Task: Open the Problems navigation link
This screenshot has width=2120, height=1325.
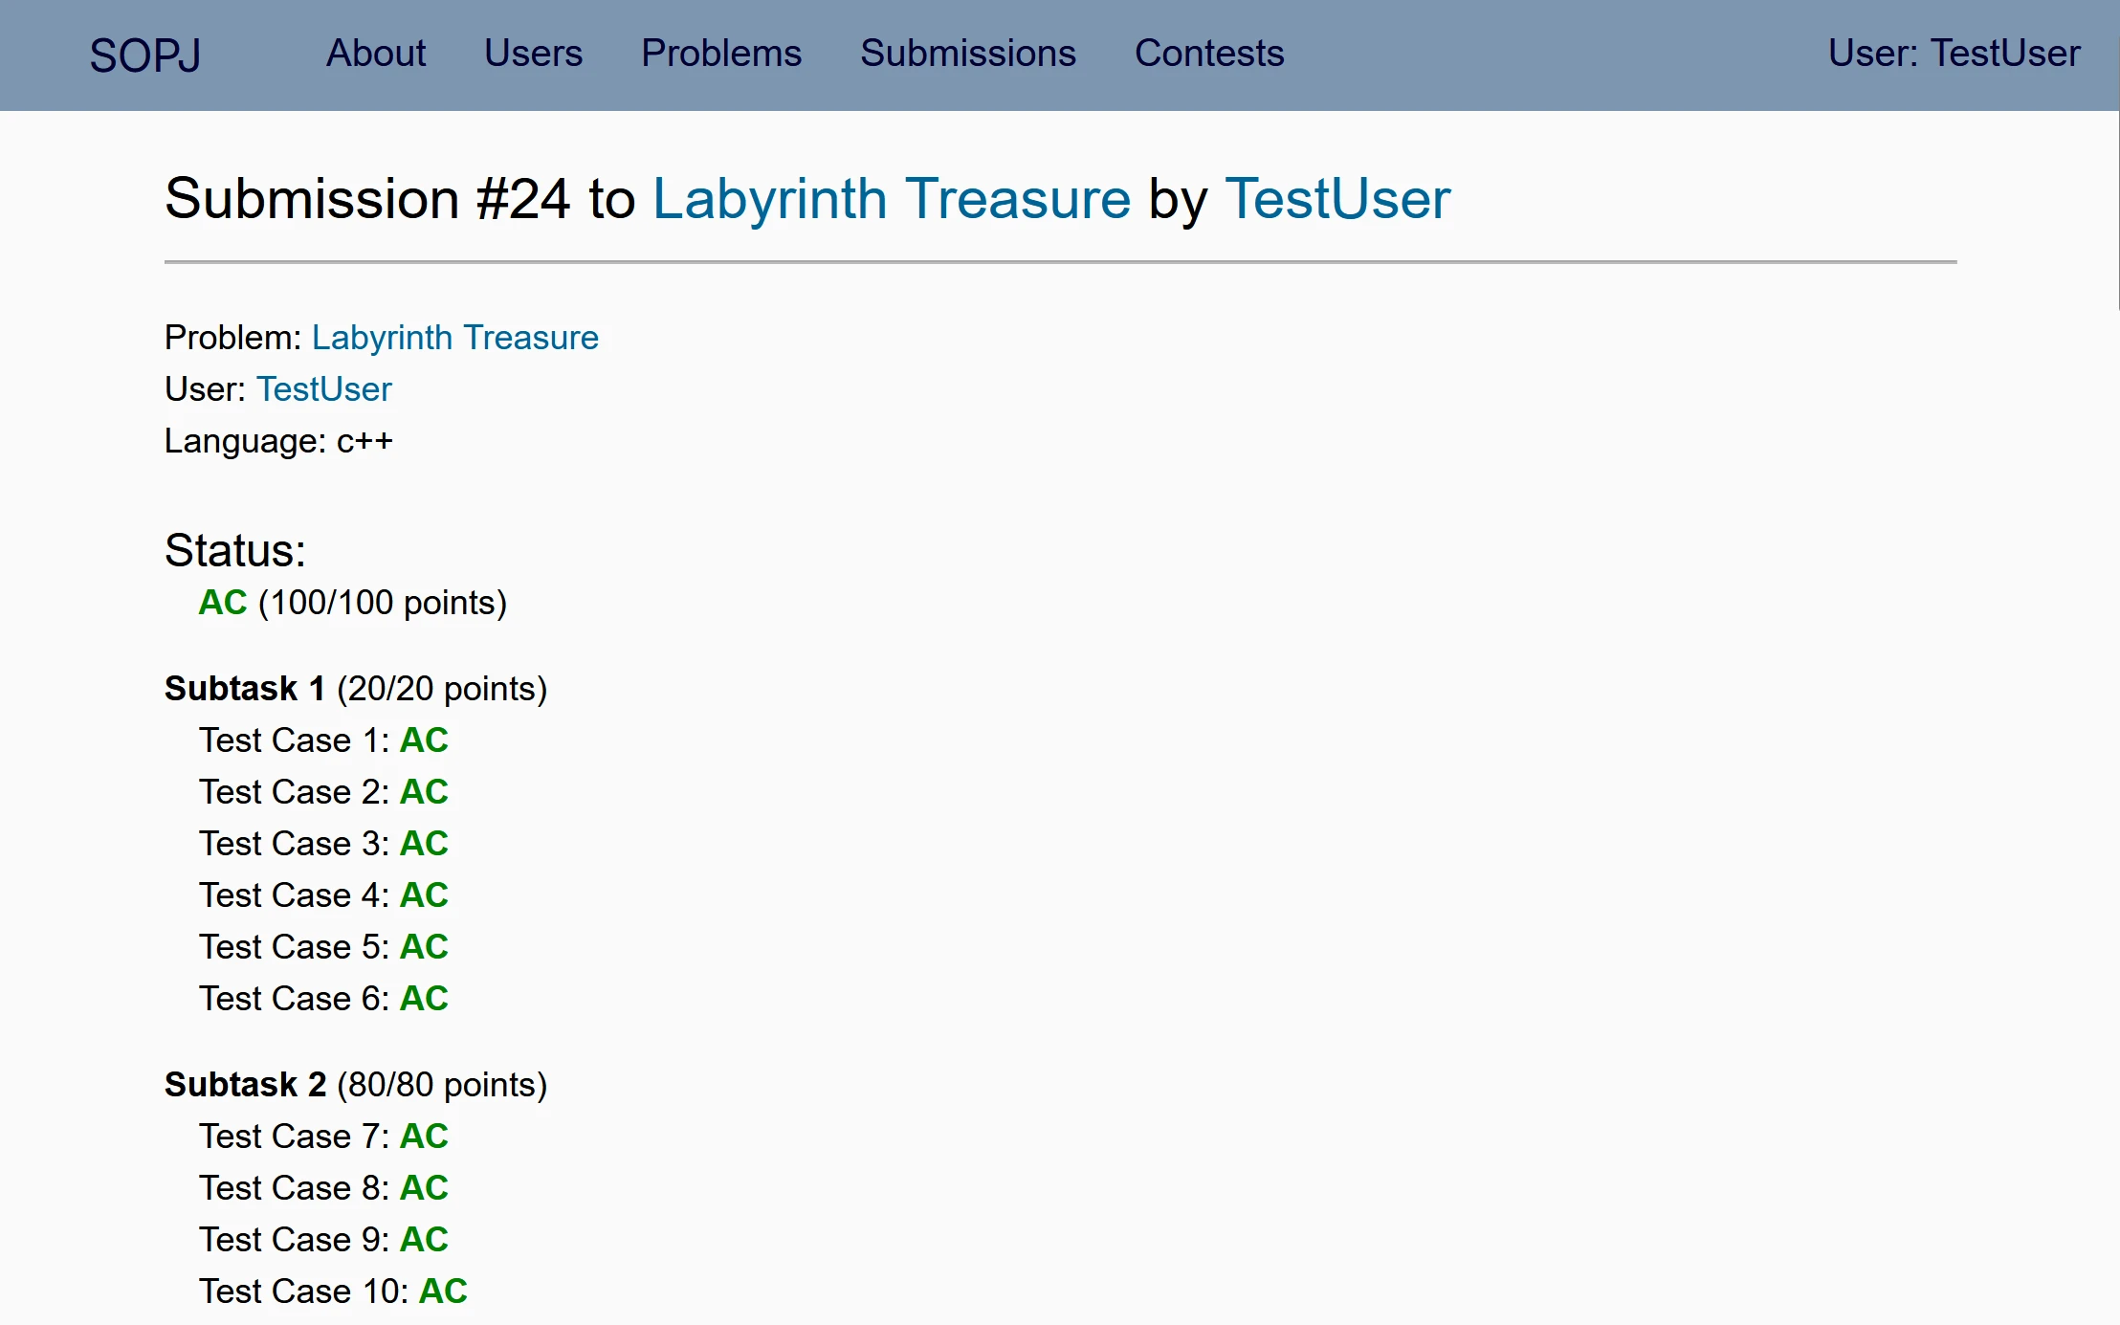Action: pos(721,54)
